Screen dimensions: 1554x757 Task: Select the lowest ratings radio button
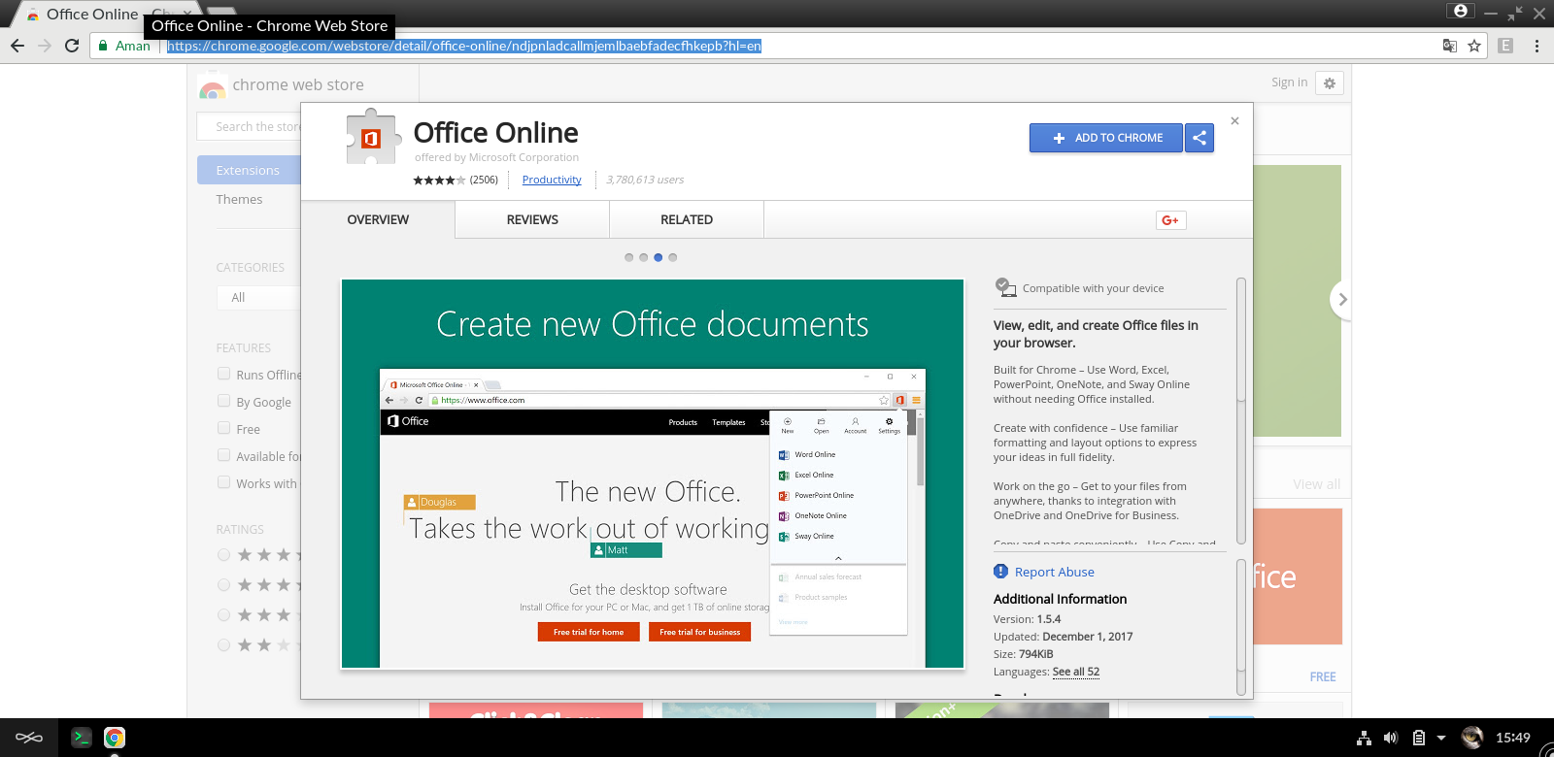(x=223, y=645)
